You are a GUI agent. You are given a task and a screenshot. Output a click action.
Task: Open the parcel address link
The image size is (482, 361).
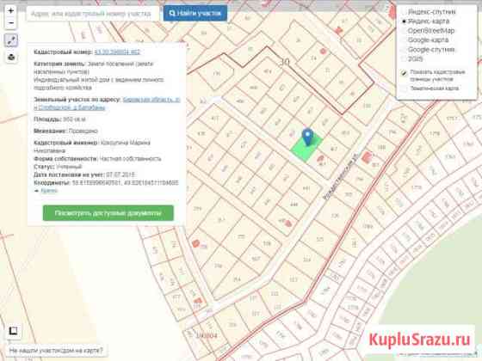coord(107,104)
